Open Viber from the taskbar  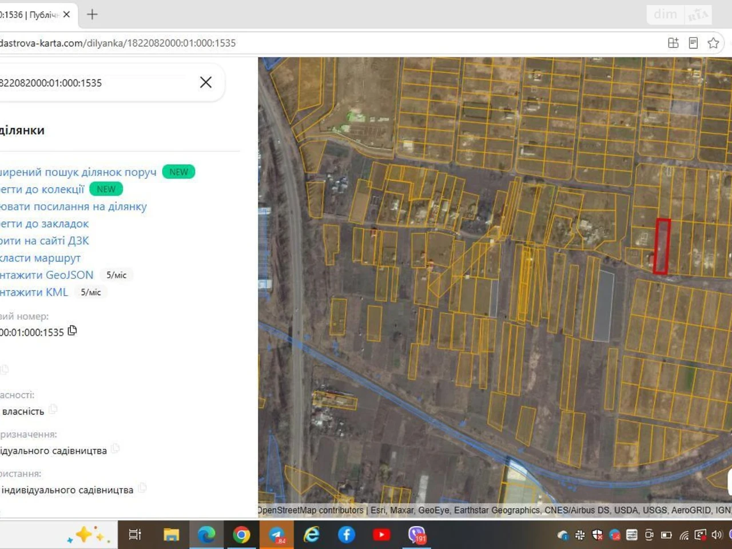point(417,535)
